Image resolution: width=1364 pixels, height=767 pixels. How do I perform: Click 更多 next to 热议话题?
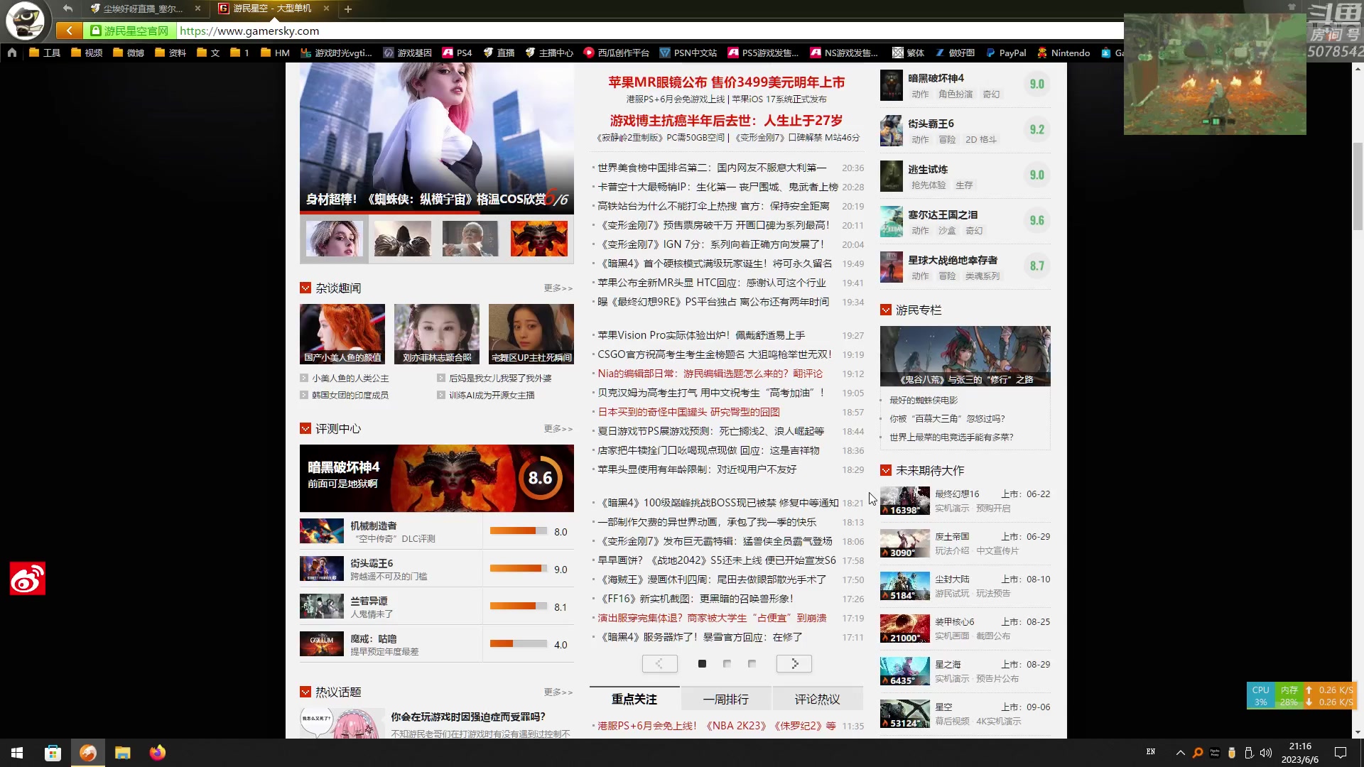[x=558, y=692]
